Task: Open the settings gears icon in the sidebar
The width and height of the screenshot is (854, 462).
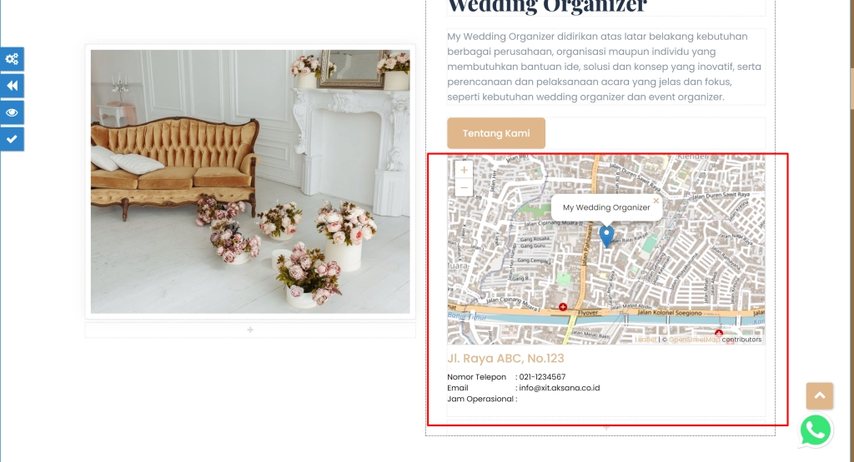Action: coord(12,59)
